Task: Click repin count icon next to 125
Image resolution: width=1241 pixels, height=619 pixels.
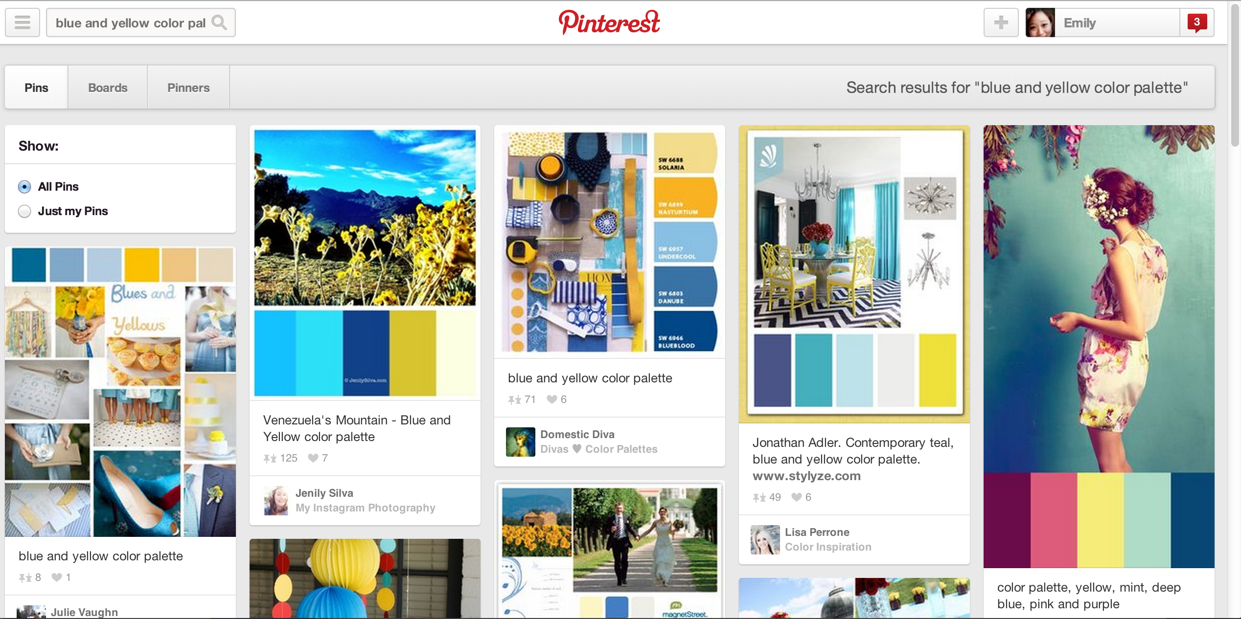Action: 270,458
